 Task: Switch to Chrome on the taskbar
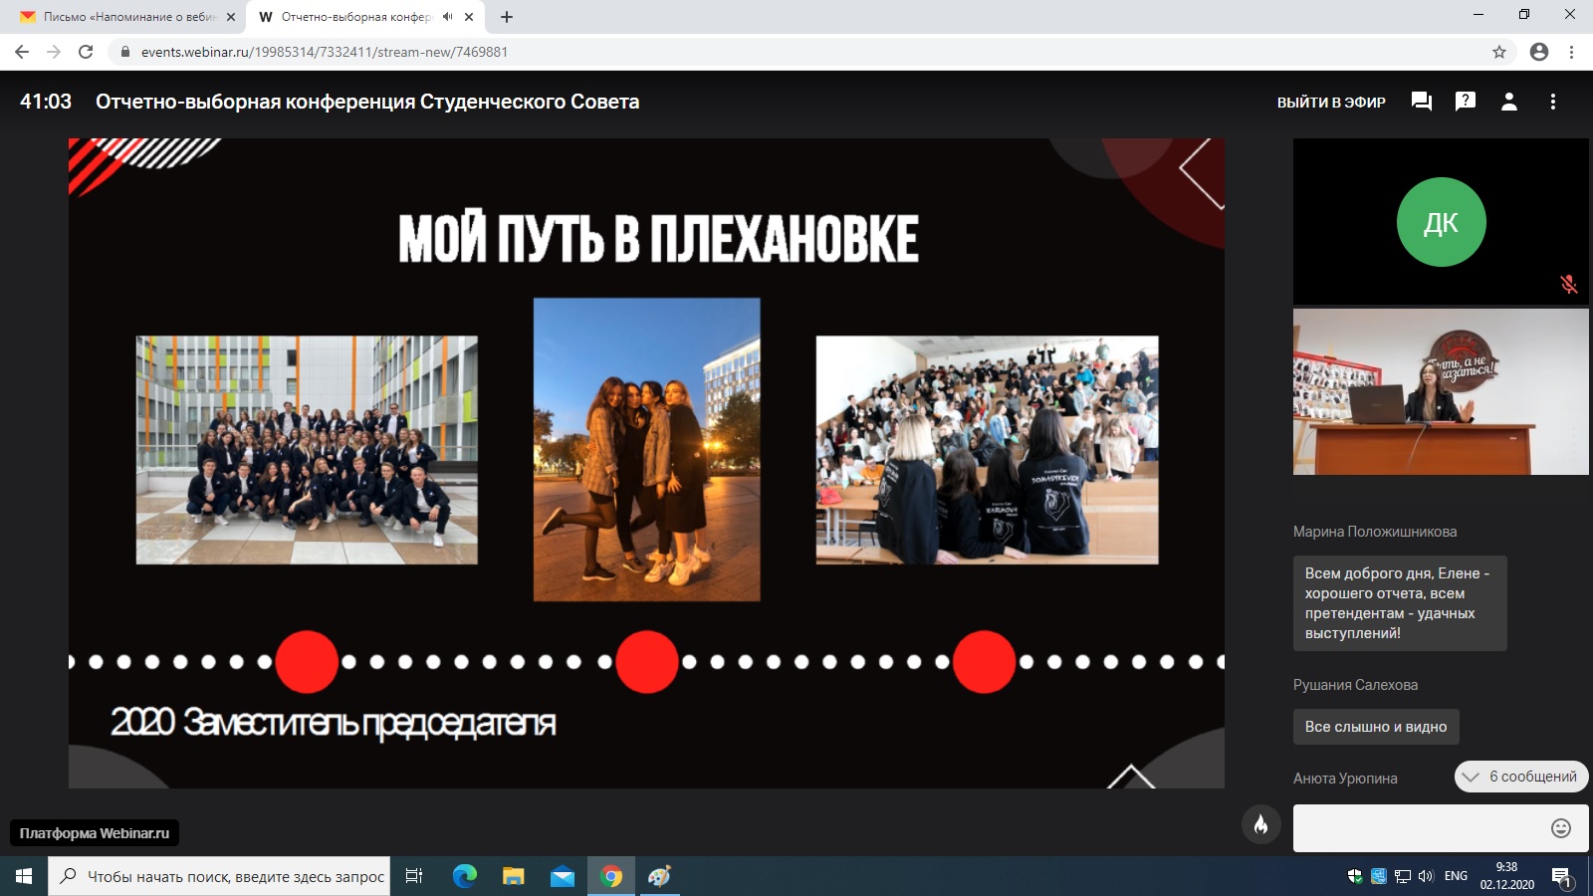pos(611,876)
